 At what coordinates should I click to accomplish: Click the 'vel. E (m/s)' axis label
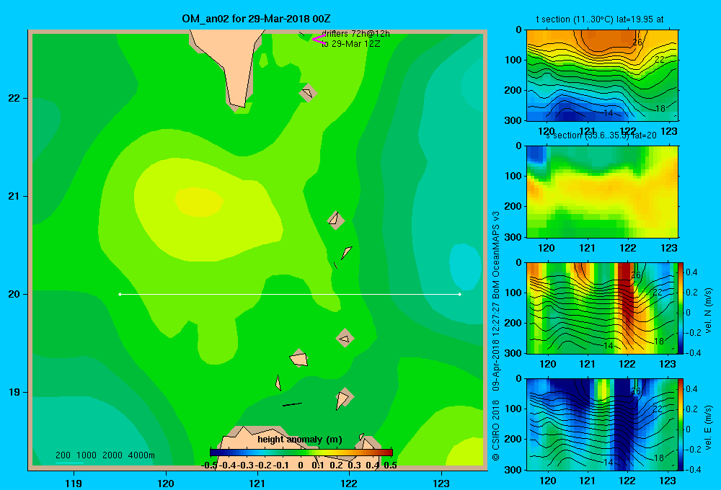click(x=708, y=427)
